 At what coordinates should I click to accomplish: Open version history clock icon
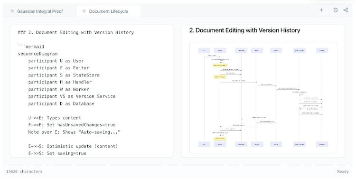pos(336,10)
